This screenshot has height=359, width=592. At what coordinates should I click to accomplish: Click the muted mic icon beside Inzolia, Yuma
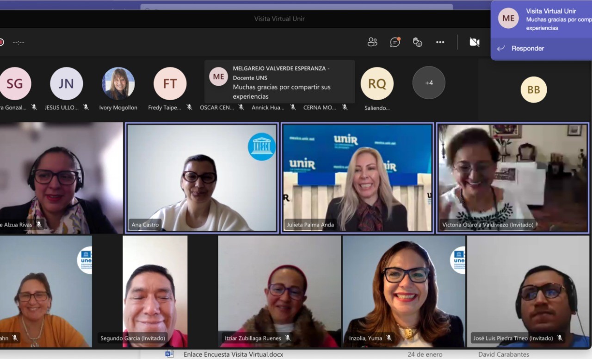pos(389,338)
